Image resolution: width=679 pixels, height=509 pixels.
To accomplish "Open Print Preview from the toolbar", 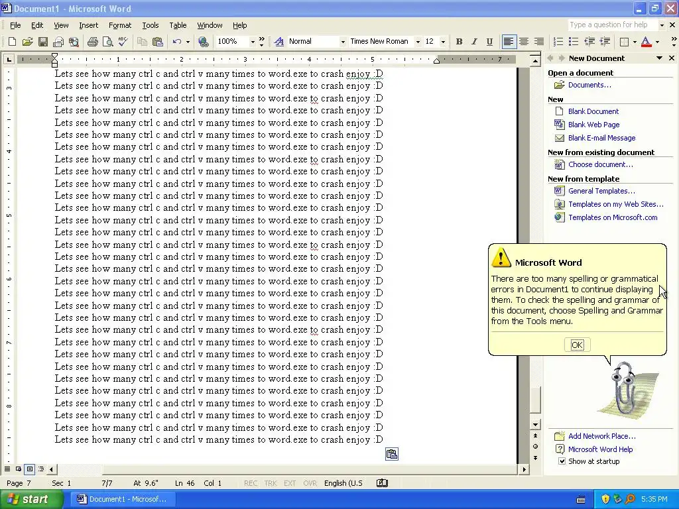I will coord(107,42).
